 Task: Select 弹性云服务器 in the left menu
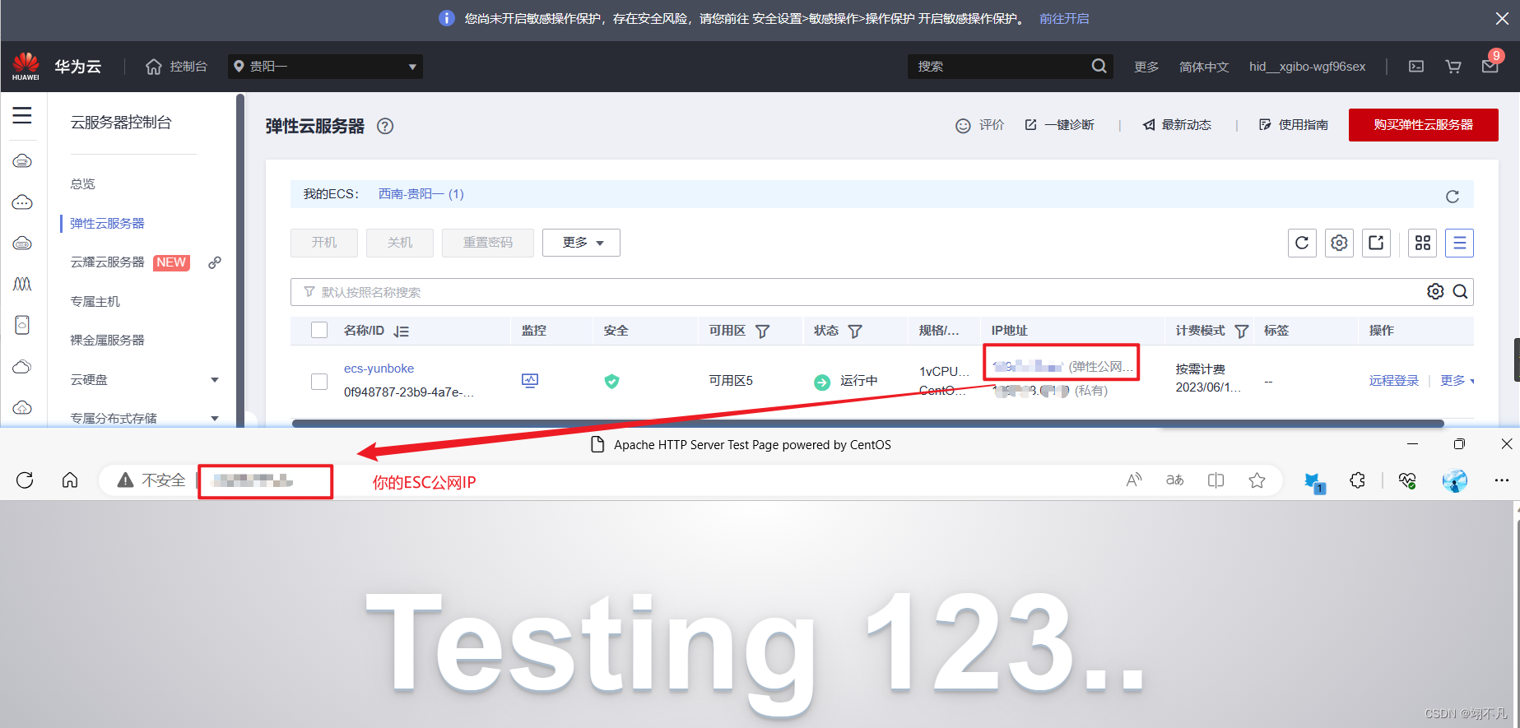107,223
